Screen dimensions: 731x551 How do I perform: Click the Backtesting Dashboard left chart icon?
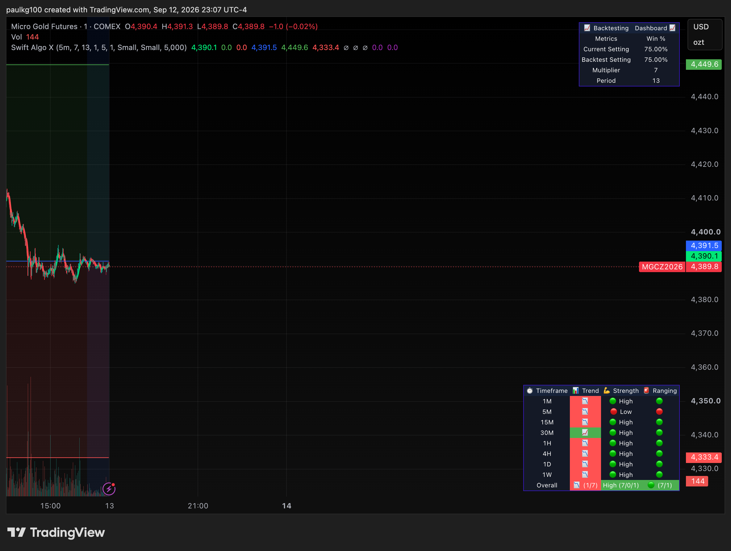pos(587,28)
